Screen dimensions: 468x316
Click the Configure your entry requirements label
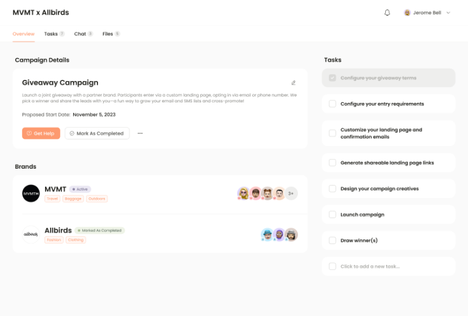point(382,104)
